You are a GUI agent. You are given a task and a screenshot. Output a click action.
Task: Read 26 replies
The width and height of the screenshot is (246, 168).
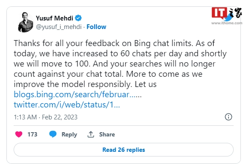pos(124,150)
